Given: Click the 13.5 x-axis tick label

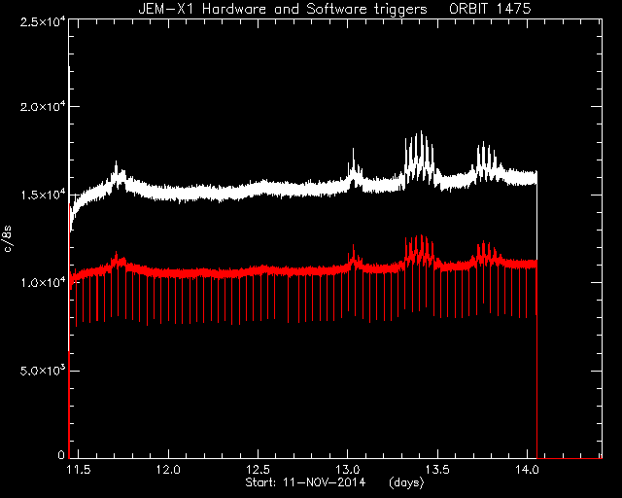Looking at the screenshot, I should pyautogui.click(x=438, y=470).
